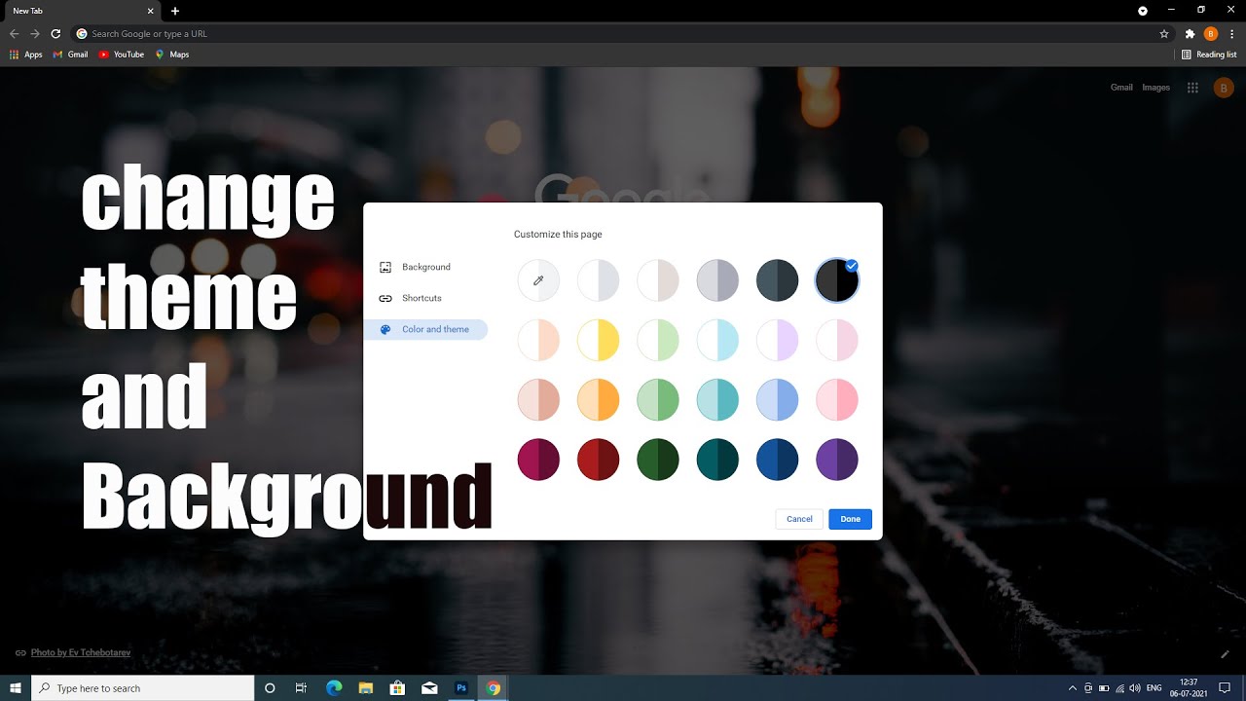1246x701 pixels.
Task: Open the Google apps grid icon
Action: click(x=1192, y=88)
